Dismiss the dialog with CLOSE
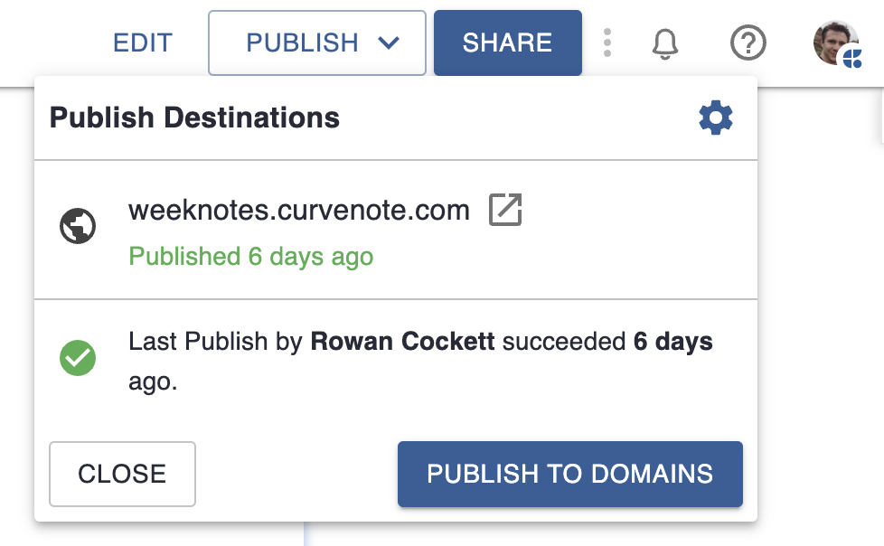Screen dimensions: 884x546 pos(122,474)
